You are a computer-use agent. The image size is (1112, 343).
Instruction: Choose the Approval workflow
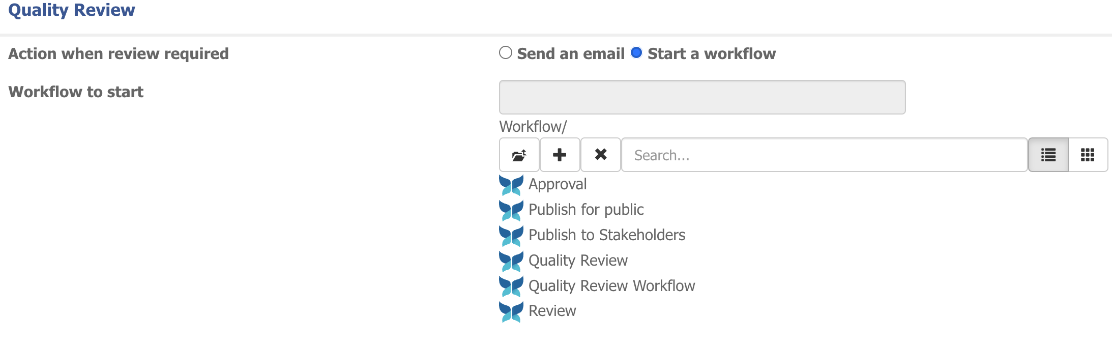click(558, 184)
